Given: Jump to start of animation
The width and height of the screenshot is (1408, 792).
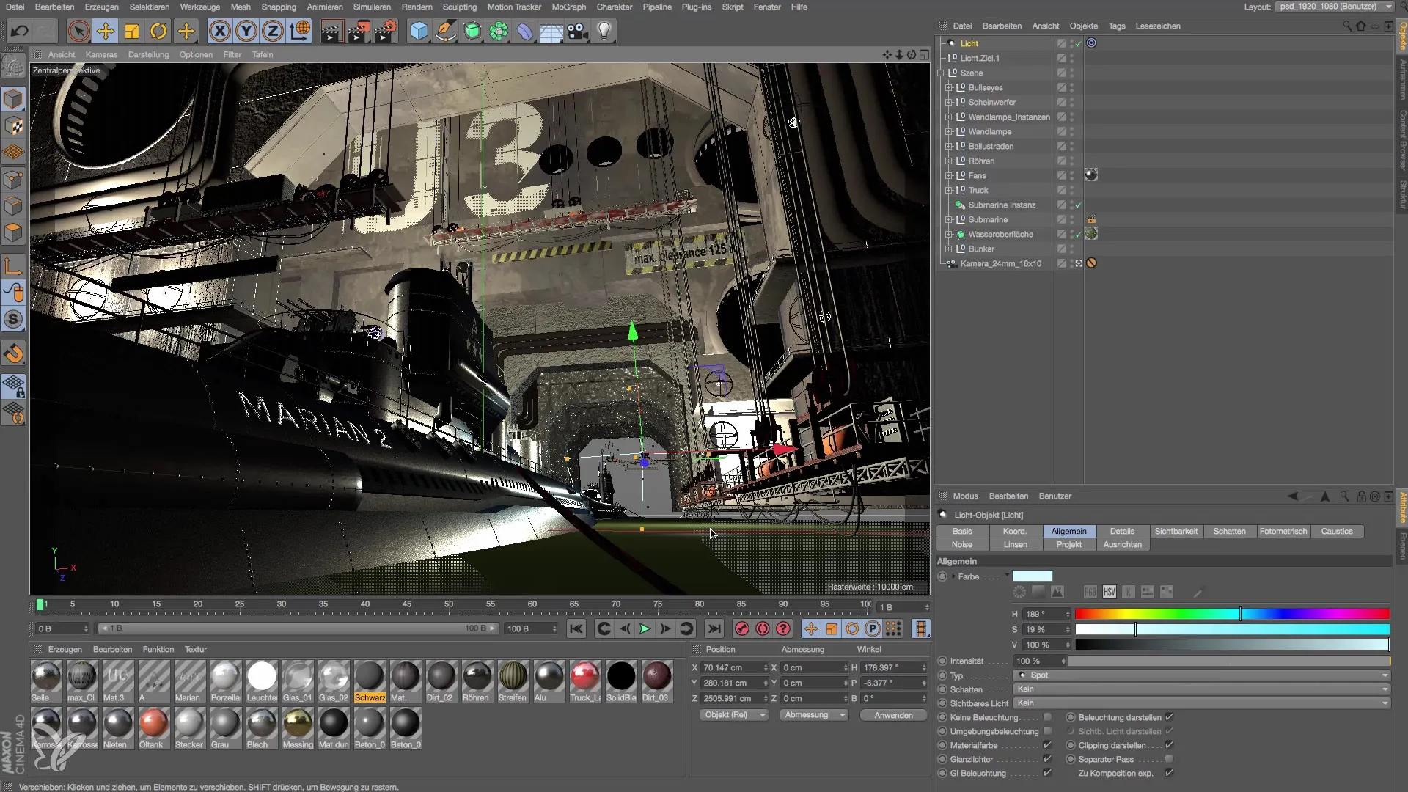Looking at the screenshot, I should (x=576, y=628).
